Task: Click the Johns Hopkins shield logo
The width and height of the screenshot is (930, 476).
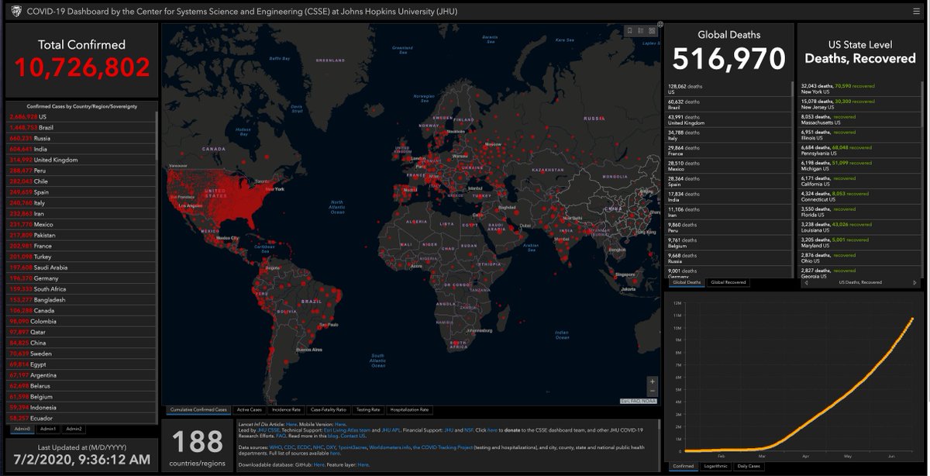Action: click(x=14, y=11)
